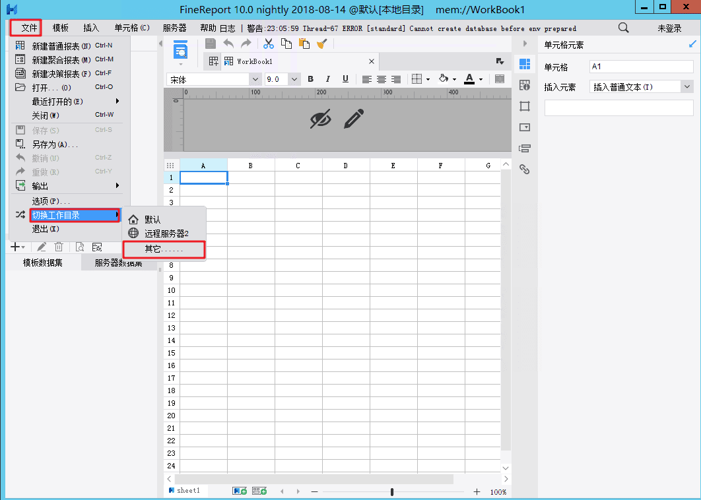Screen dimensions: 701x500
Task: Click the new template icon beside the WorkBook1 tab
Action: tap(214, 61)
